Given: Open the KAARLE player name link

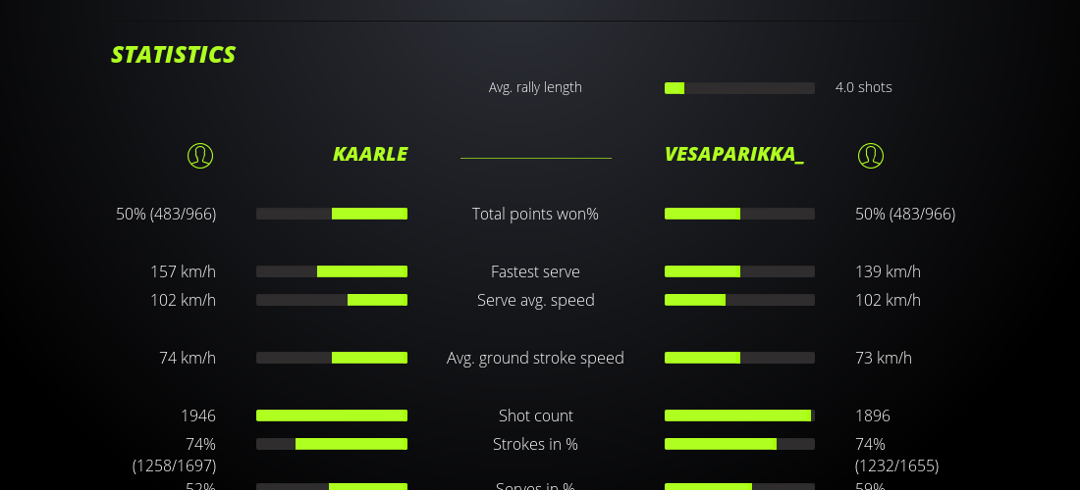Looking at the screenshot, I should tap(370, 154).
